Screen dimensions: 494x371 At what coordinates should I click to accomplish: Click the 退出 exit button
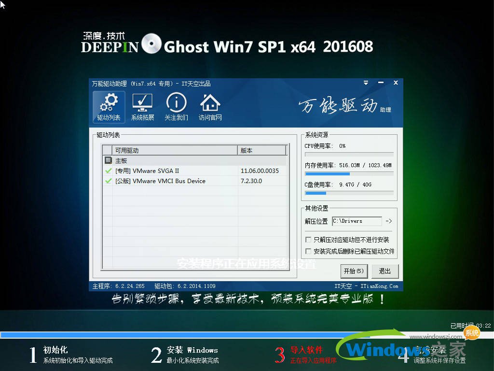(384, 271)
